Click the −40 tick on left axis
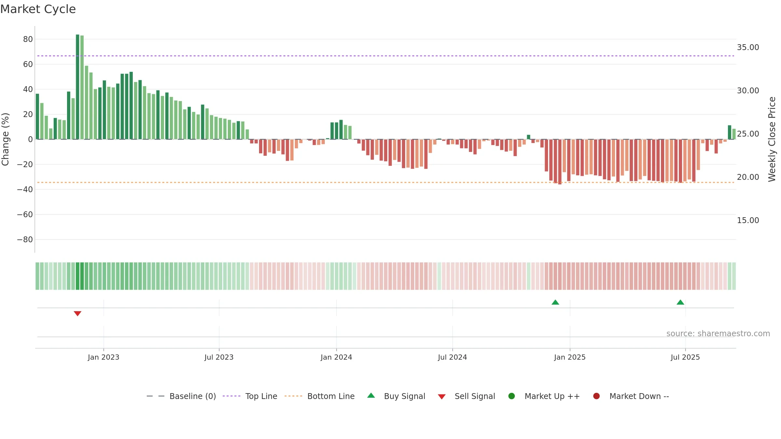781x439 pixels. [x=25, y=190]
